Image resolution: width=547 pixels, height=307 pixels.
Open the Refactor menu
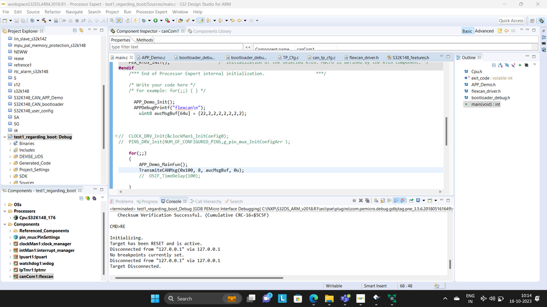[53, 12]
